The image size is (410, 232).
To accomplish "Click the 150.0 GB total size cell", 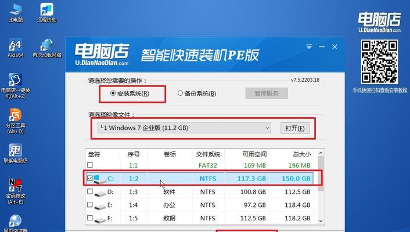I will tap(296, 179).
